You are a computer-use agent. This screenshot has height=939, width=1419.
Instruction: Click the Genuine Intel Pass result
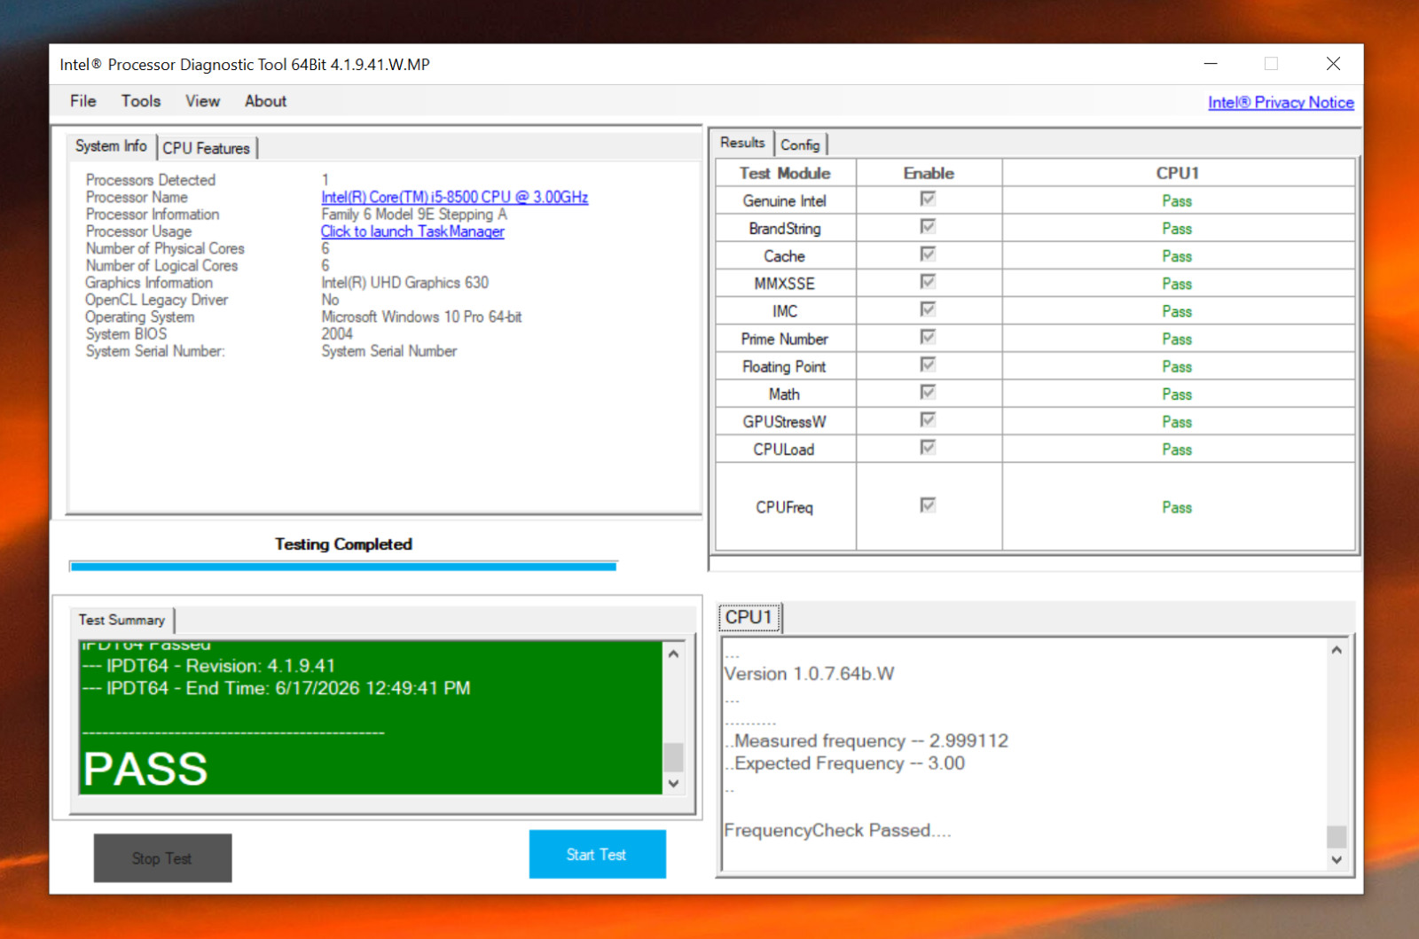pos(1177,201)
